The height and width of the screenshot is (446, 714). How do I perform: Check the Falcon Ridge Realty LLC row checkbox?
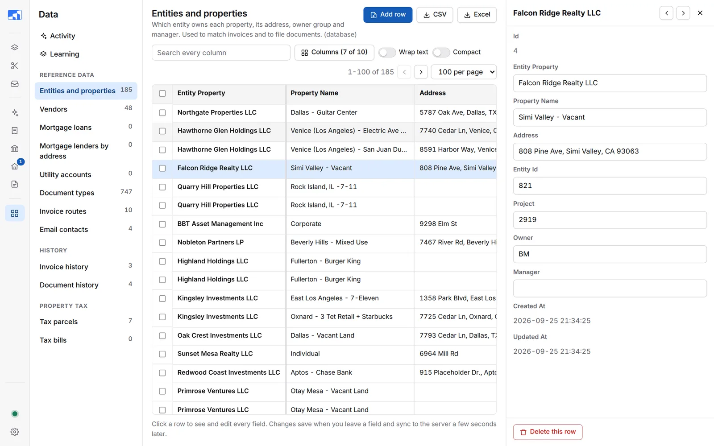[162, 168]
